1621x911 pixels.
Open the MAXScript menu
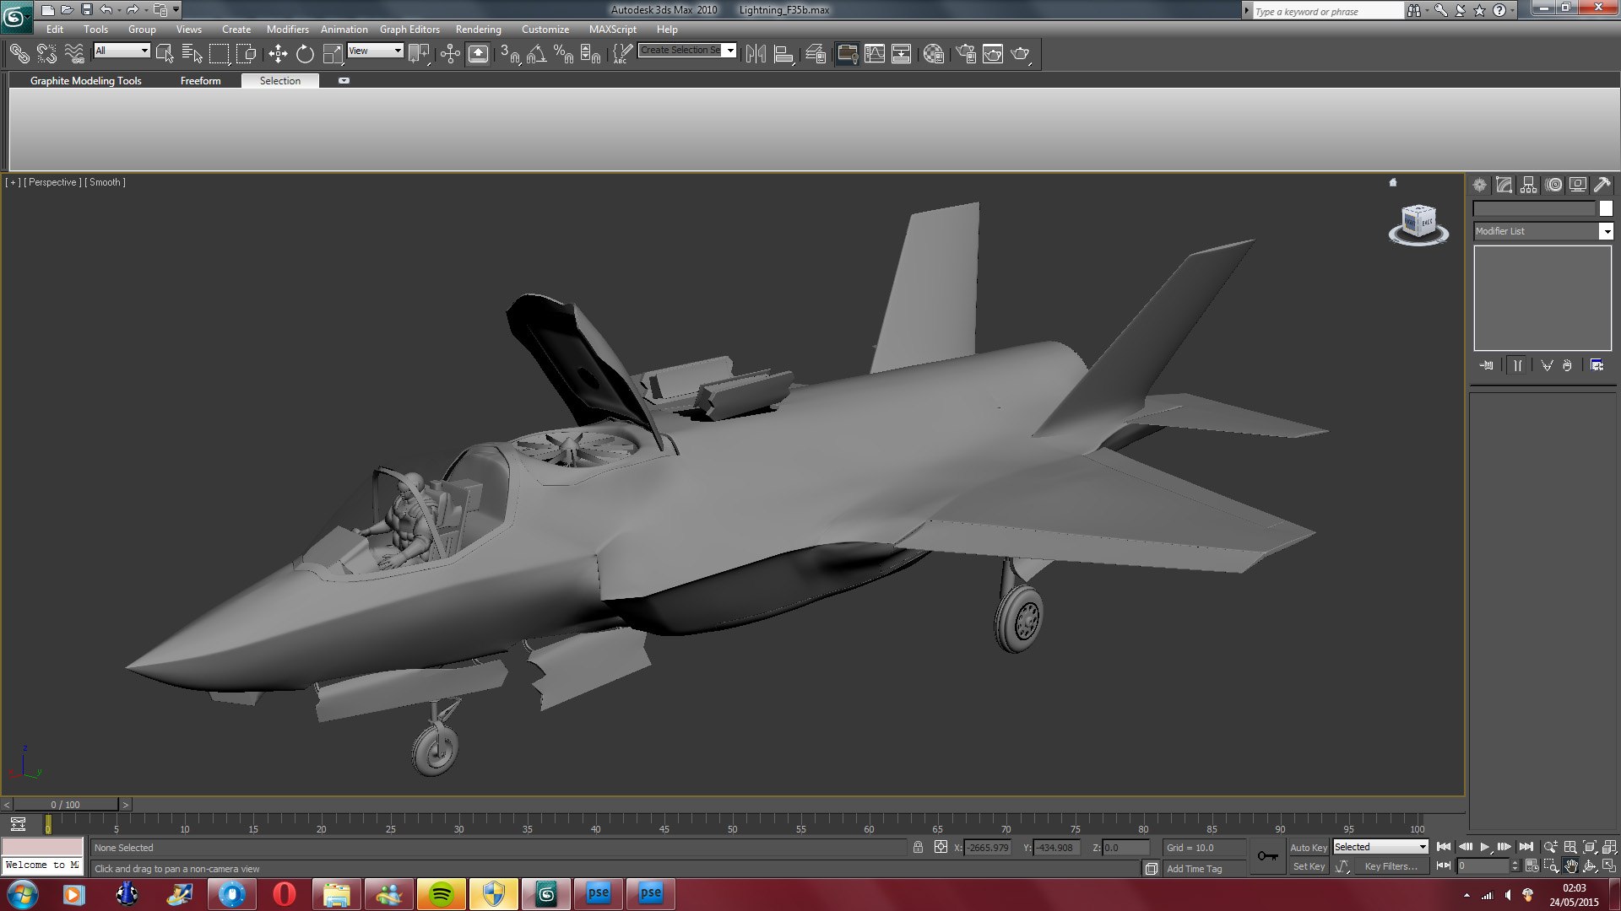(612, 30)
